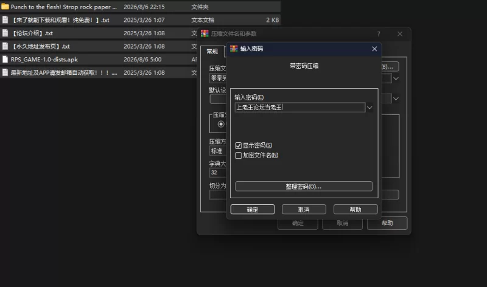
Task: Click the 整理密码(O)... button
Action: tap(303, 187)
